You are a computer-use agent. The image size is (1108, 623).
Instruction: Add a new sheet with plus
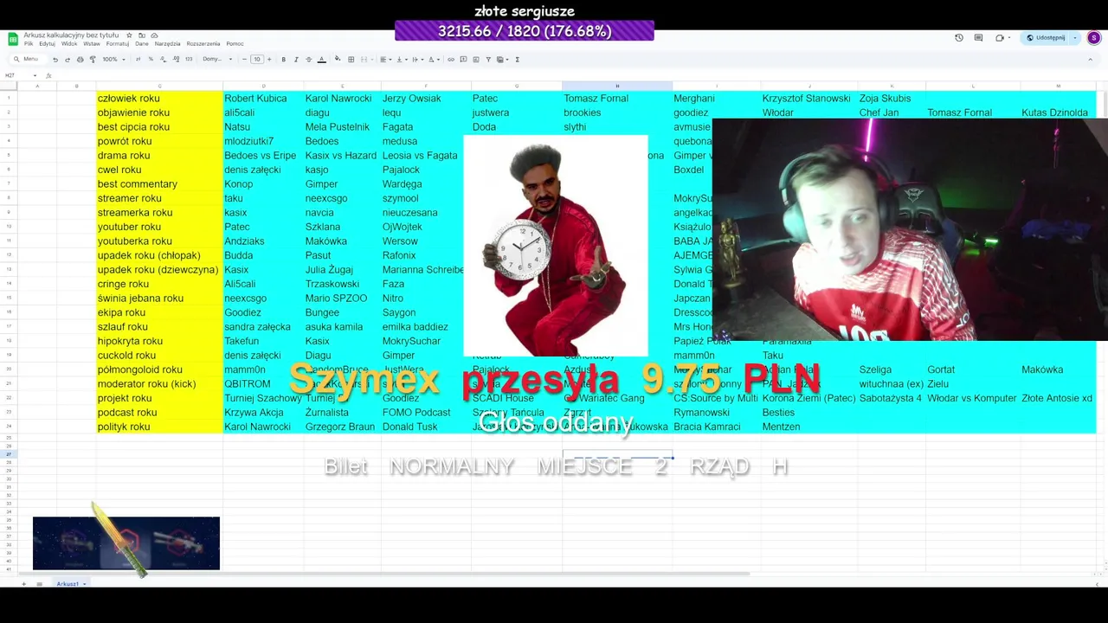pyautogui.click(x=23, y=584)
